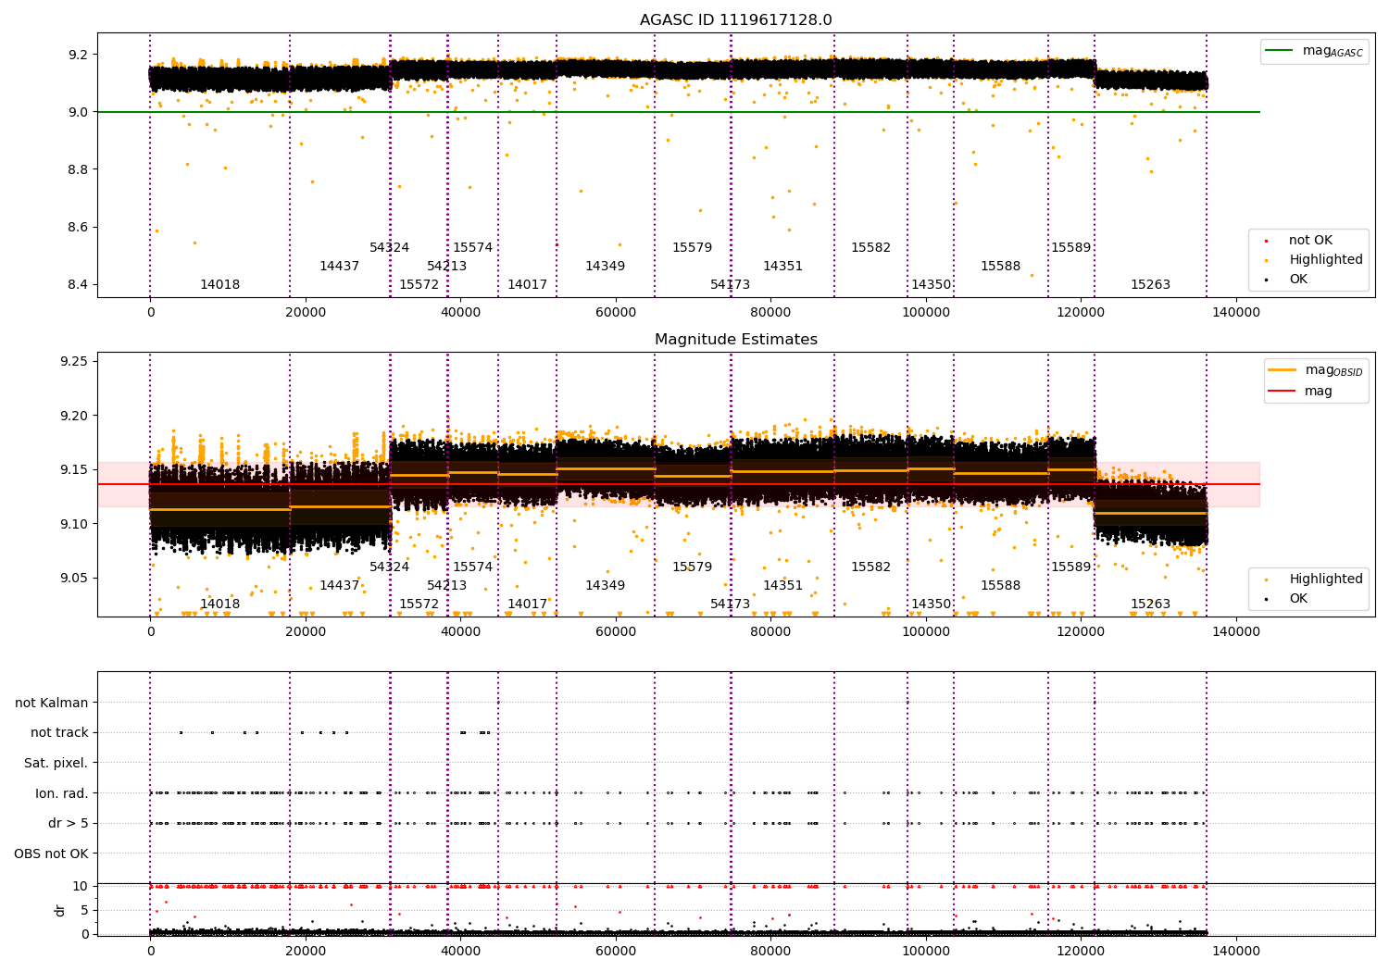
Task: Click the green line swatch in top legend
Action: (x=1281, y=51)
